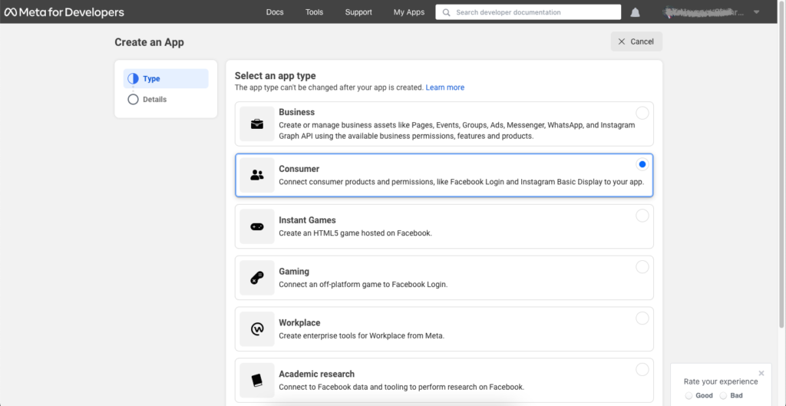Click the Meta for Developers logo
Screen dimensions: 786x406
point(64,12)
